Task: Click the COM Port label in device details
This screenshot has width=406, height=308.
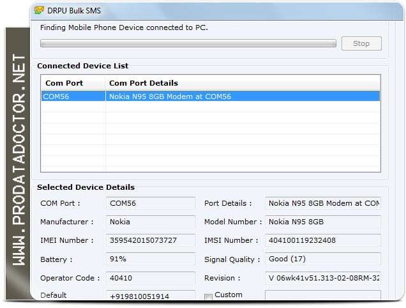Action: pos(60,203)
